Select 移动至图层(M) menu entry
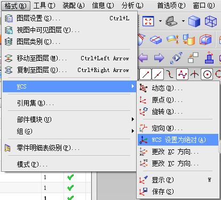This screenshot has height=200, width=221. [69, 58]
